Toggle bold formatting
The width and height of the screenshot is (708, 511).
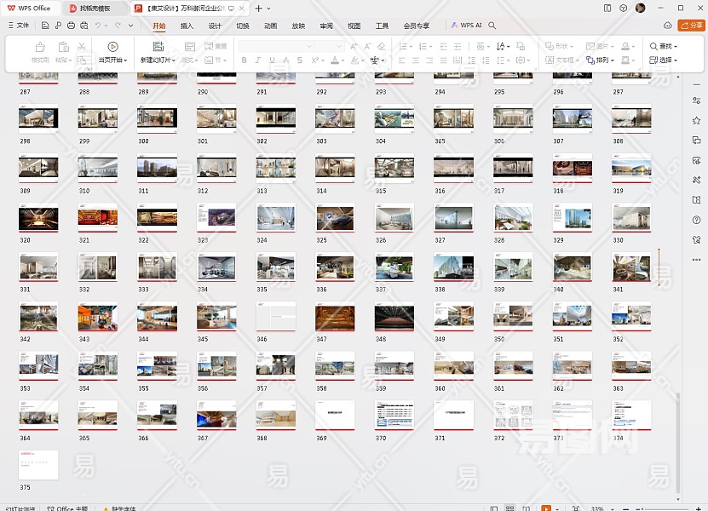coord(245,60)
